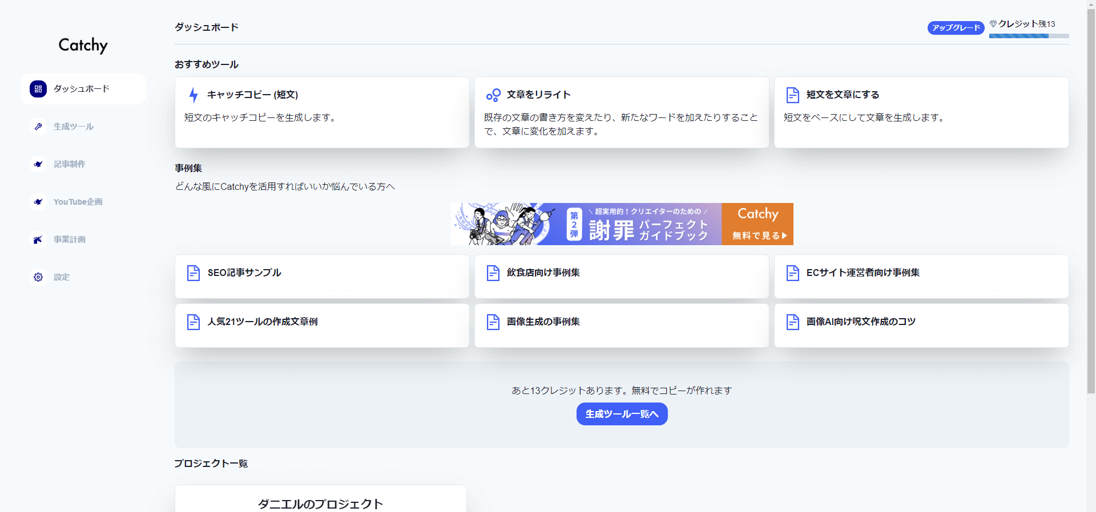Open the 生成ツール menu item

tap(74, 127)
